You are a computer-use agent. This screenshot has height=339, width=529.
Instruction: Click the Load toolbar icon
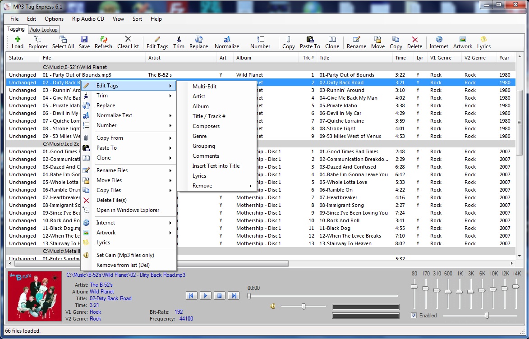click(x=17, y=42)
